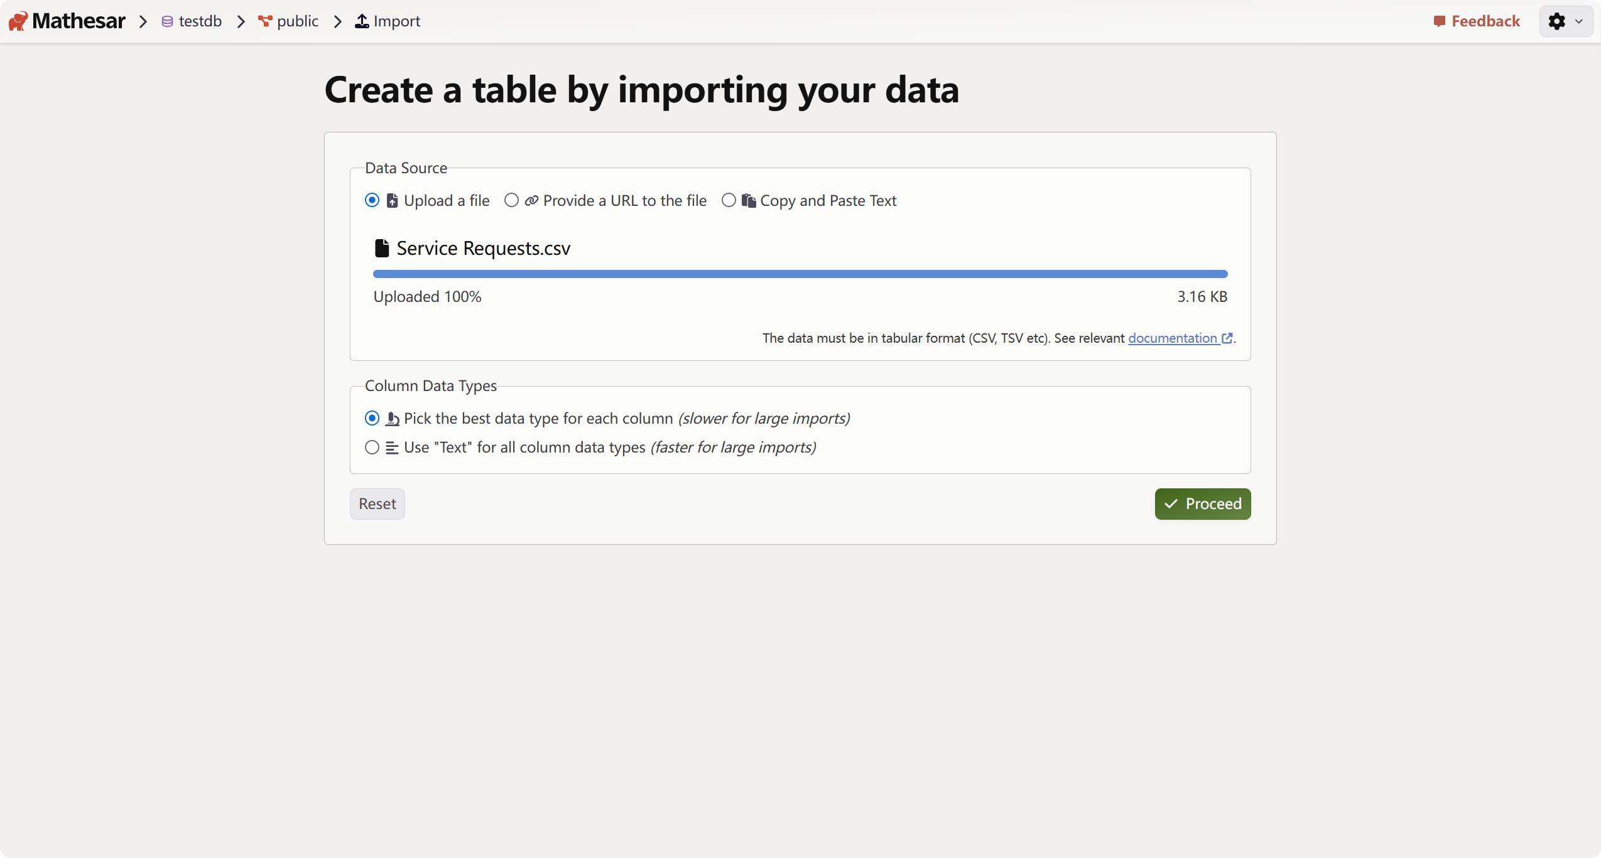The width and height of the screenshot is (1601, 858).
Task: Expand the settings dropdown chevron
Action: pyautogui.click(x=1579, y=21)
